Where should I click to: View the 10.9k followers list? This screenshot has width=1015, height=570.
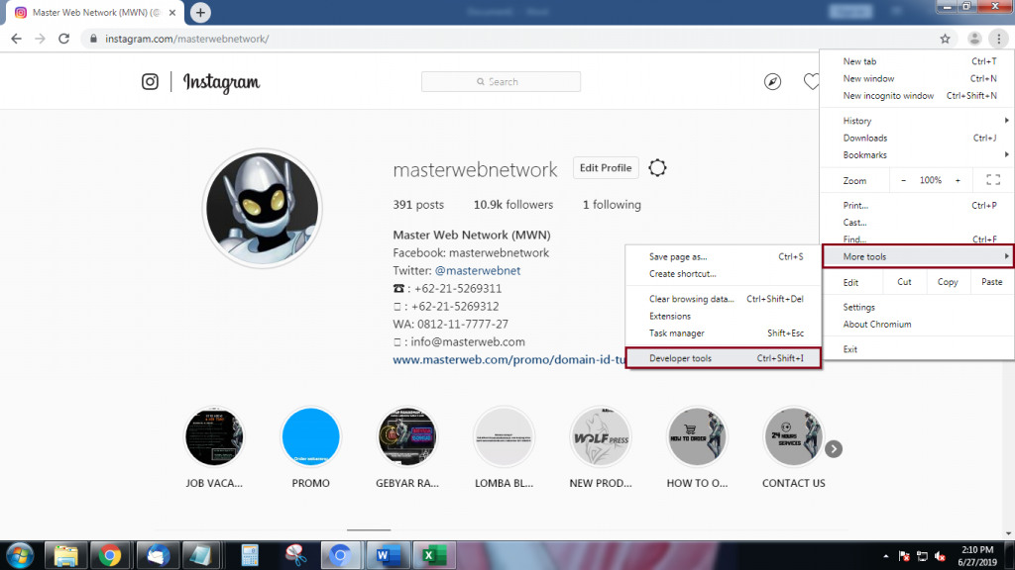513,205
